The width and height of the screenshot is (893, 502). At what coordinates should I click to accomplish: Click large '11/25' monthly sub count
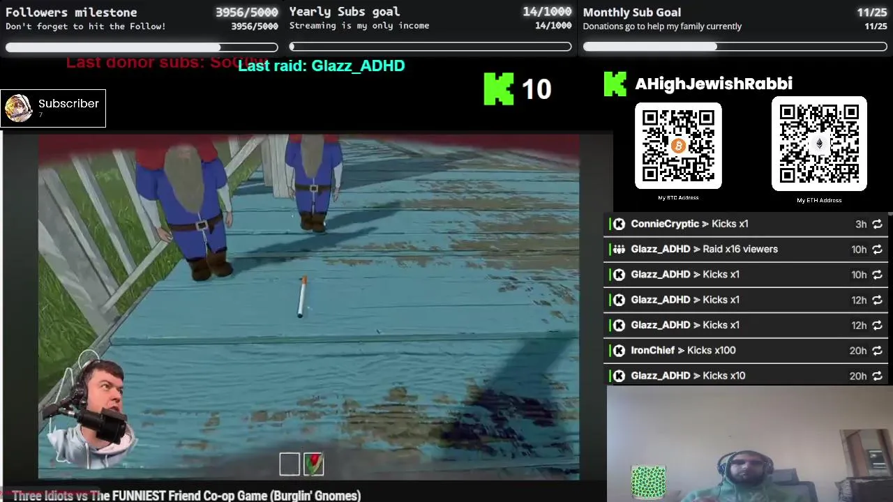(x=871, y=13)
